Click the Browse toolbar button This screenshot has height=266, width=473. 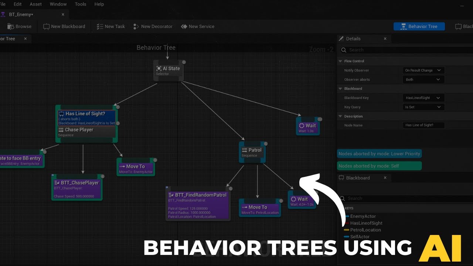click(x=20, y=27)
